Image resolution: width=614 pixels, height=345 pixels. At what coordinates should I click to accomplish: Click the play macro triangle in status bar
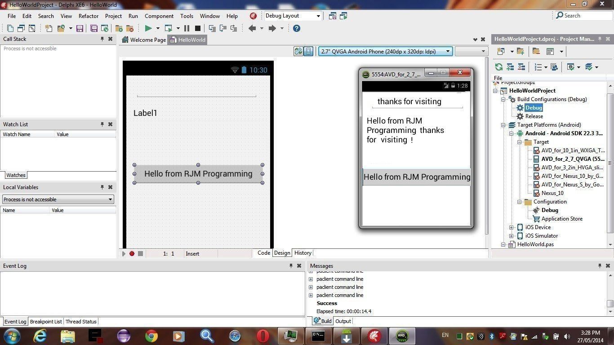click(124, 253)
